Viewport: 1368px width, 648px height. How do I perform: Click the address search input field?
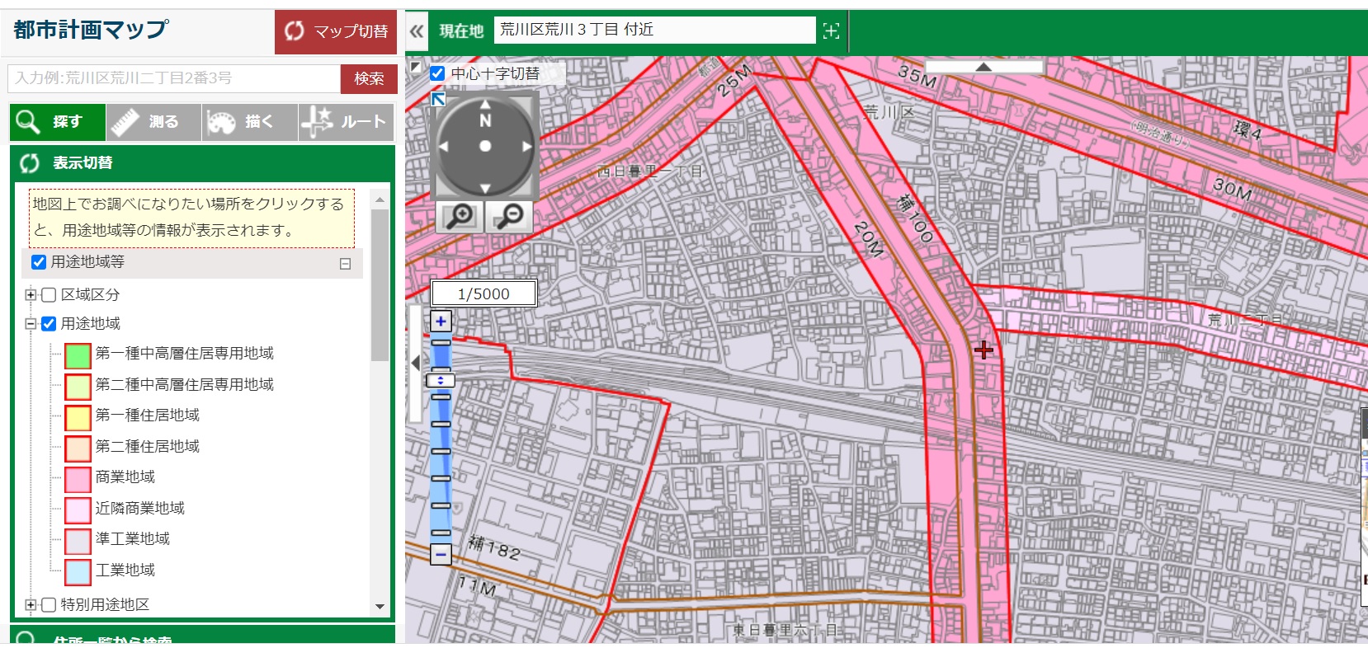[x=173, y=78]
